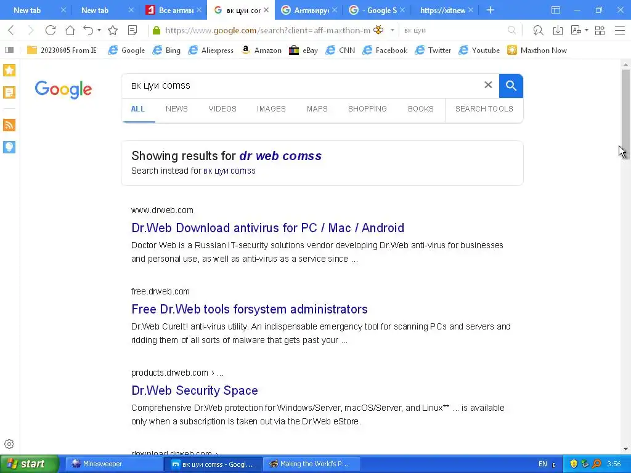Select the IMAGES search tab
Screen dimensions: 631x473
[271, 109]
